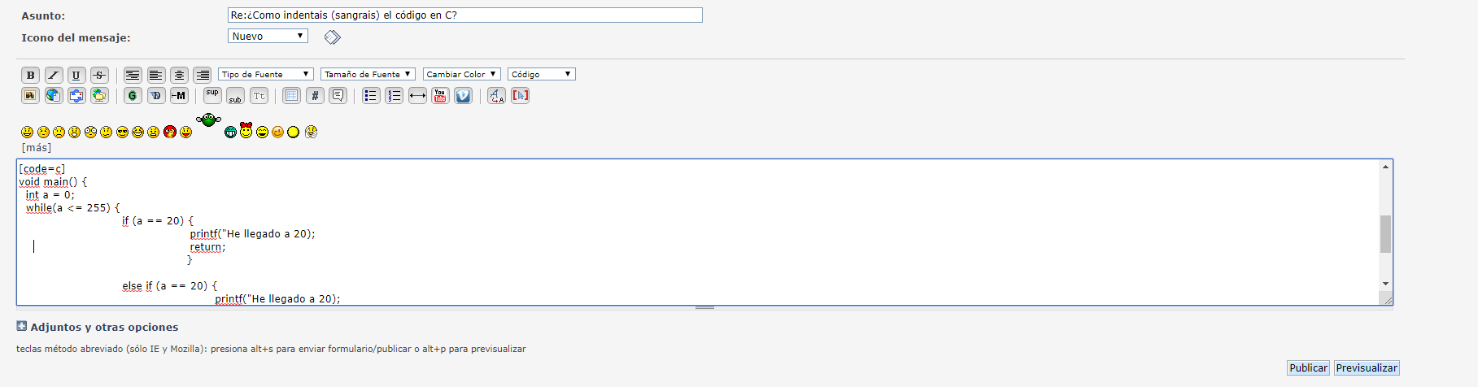Apply italic formatting button

[x=53, y=75]
